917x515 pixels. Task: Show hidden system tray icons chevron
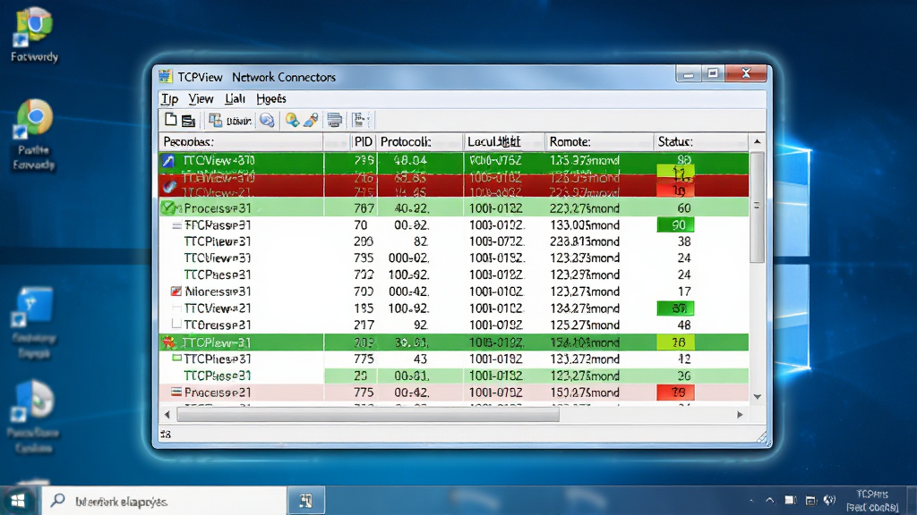(769, 501)
